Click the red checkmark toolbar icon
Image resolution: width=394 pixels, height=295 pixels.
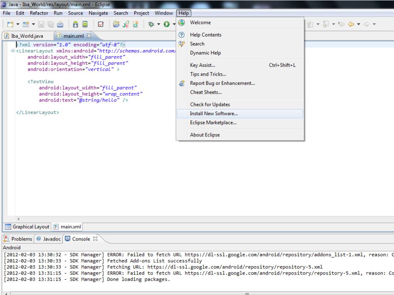tap(101, 24)
